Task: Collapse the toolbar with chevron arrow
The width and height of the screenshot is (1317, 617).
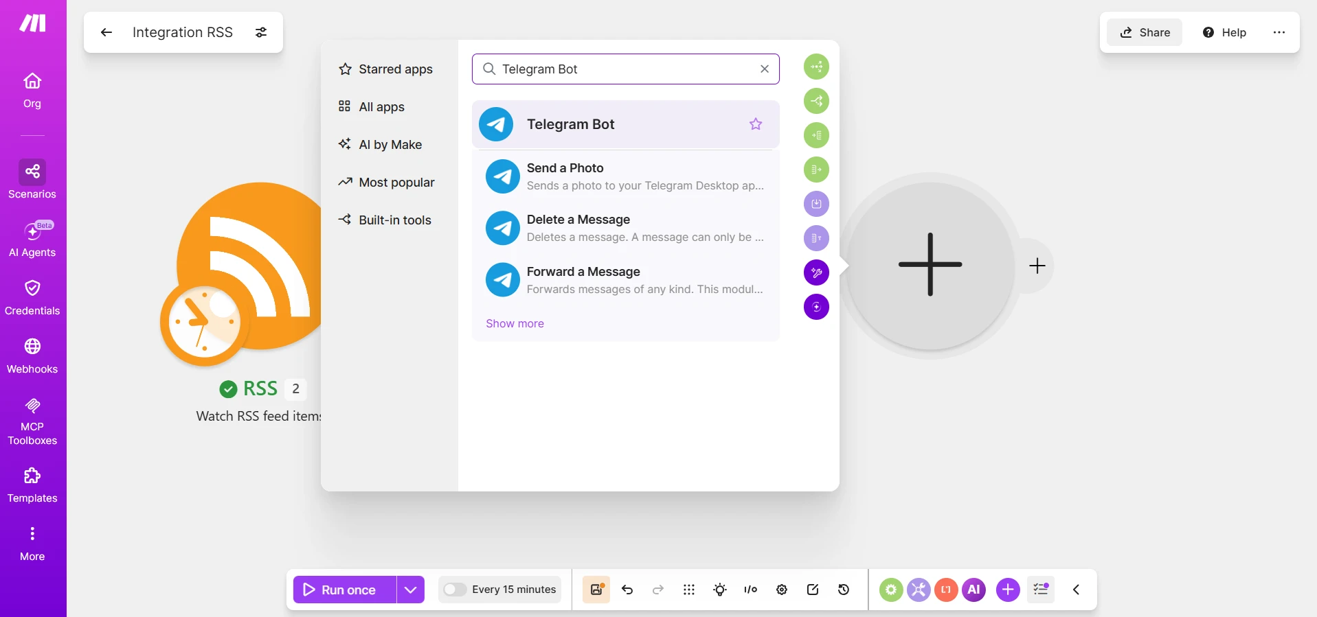Action: [x=1076, y=590]
